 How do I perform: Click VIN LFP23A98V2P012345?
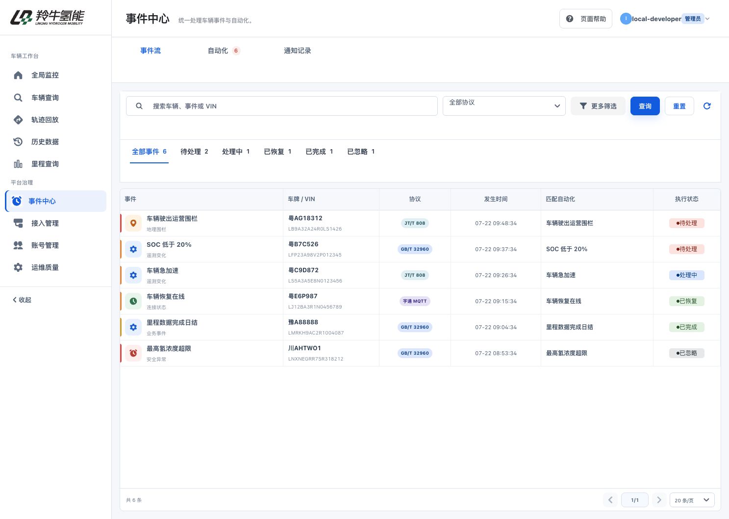(x=315, y=255)
